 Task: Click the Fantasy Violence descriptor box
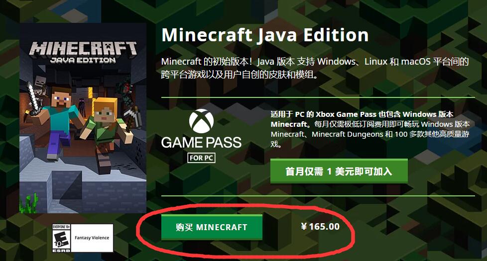[92, 238]
